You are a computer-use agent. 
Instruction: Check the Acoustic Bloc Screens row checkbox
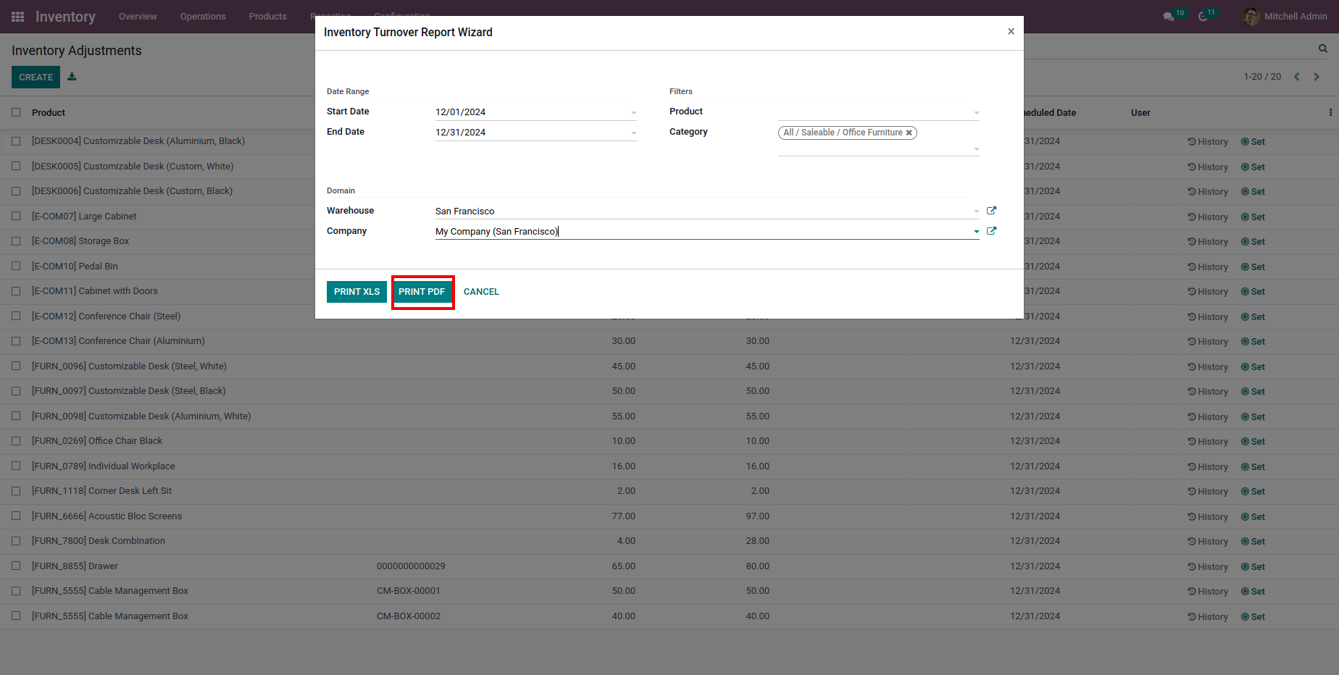(16, 516)
